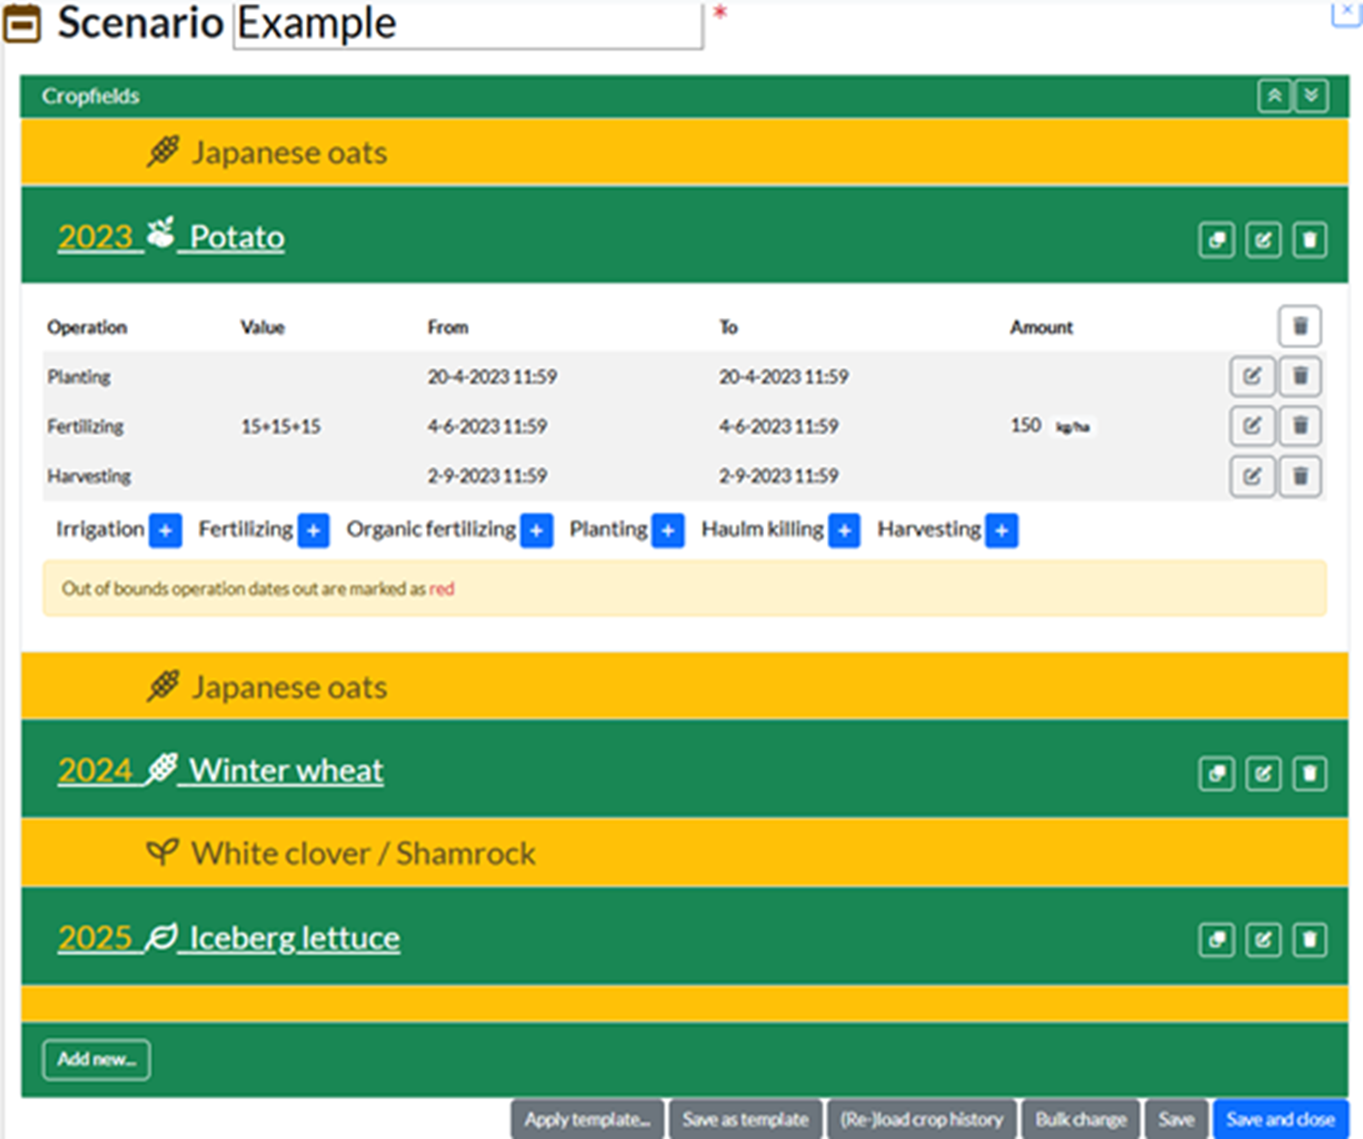
Task: Click Apply template... button
Action: (x=587, y=1119)
